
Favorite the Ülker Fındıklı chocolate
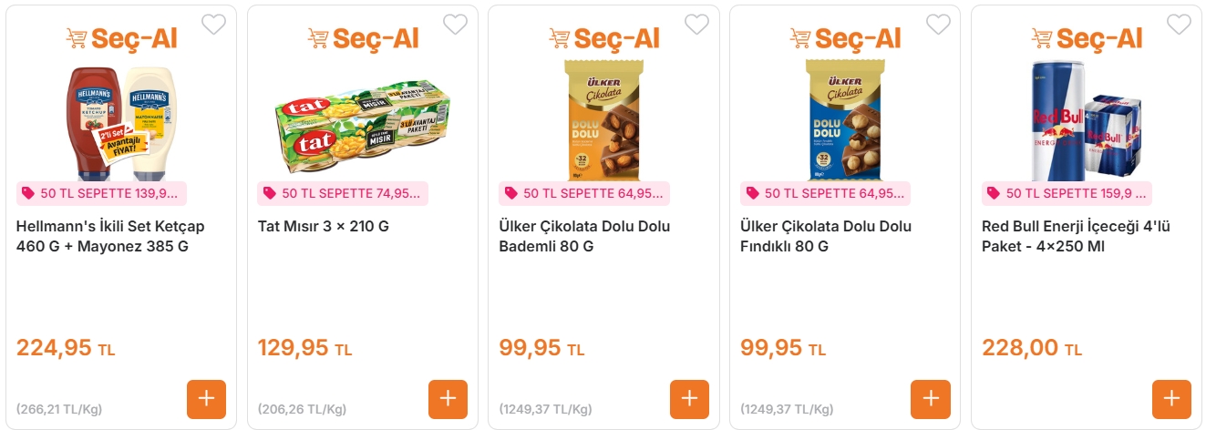[x=938, y=25]
